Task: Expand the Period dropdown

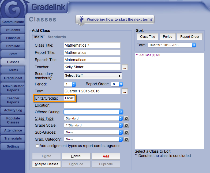Action: coord(70,84)
